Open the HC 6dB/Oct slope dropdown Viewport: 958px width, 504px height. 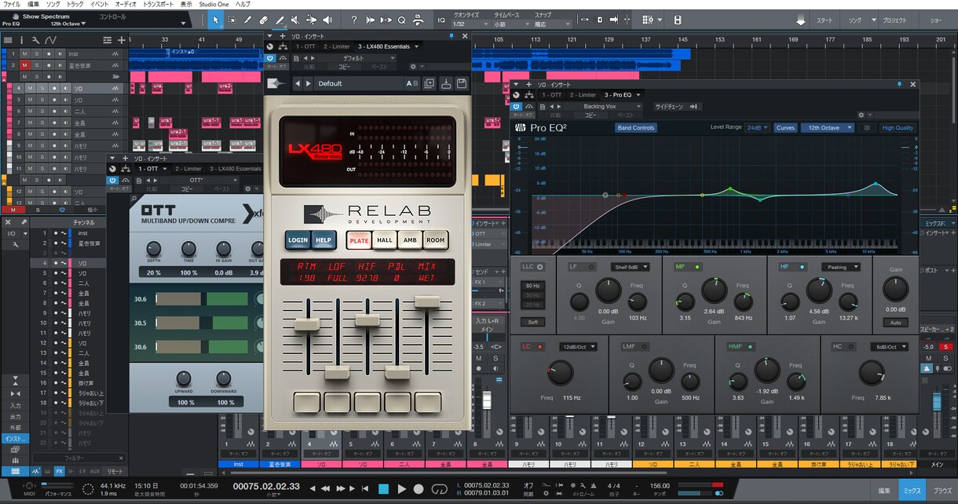pos(889,346)
